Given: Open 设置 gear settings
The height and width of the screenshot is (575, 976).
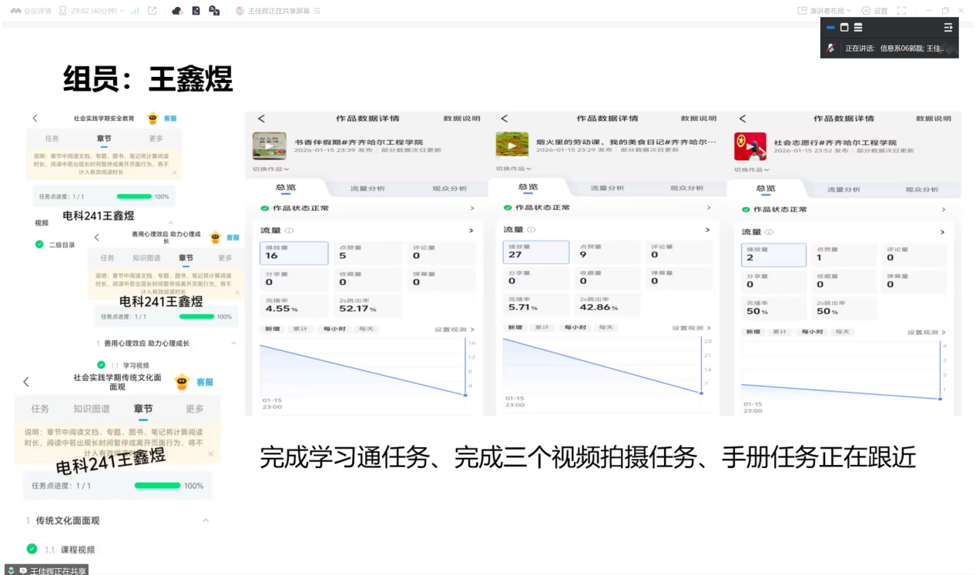Looking at the screenshot, I should point(874,11).
